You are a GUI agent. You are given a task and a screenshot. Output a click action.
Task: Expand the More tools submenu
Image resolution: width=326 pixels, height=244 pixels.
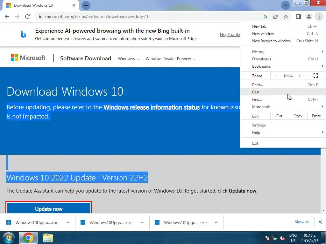(x=283, y=107)
